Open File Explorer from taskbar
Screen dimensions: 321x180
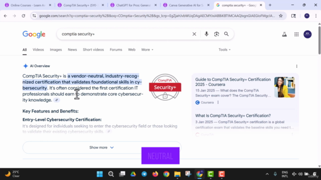pos(177,174)
